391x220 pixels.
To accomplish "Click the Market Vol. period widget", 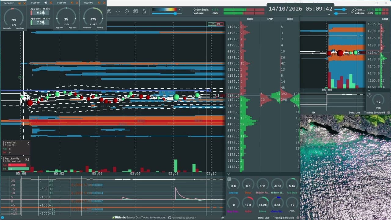I will pos(16,148).
